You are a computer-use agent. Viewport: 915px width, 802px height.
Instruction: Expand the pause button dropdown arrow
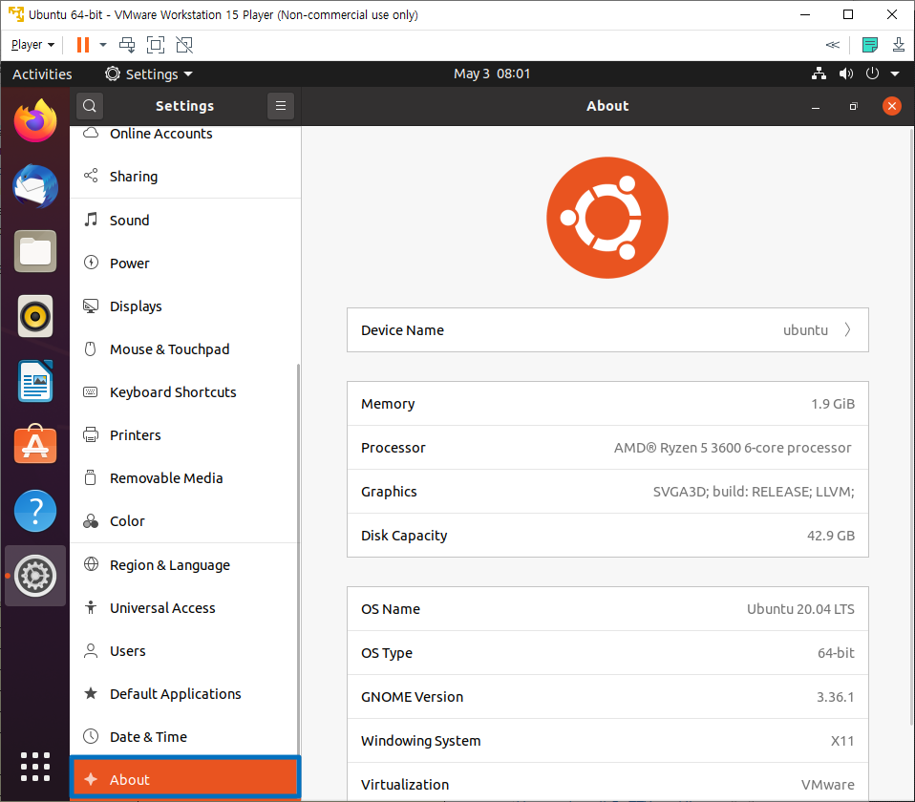pyautogui.click(x=103, y=45)
